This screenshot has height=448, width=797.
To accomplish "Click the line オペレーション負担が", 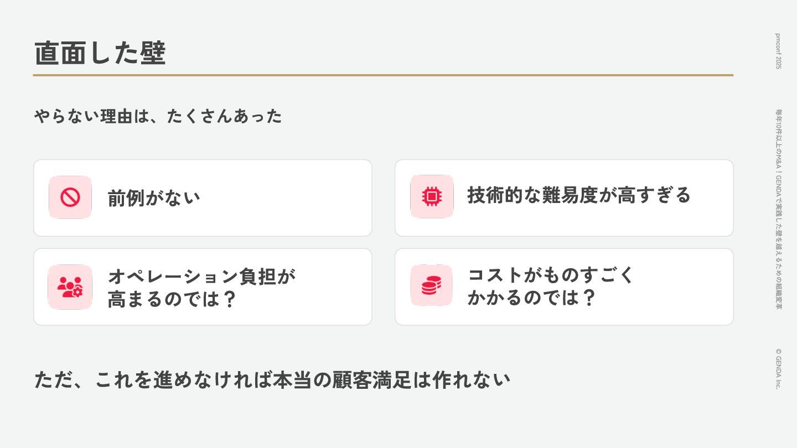I will 201,276.
